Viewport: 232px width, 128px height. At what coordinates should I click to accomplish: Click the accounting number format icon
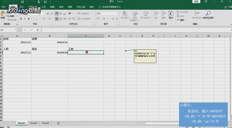(98, 19)
